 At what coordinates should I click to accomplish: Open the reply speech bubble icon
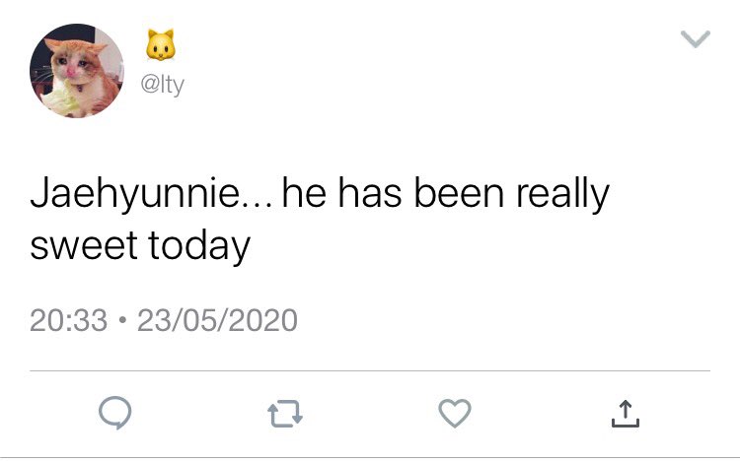115,413
